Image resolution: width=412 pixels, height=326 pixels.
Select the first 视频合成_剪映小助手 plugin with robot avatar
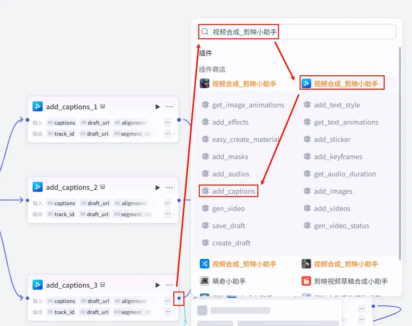238,84
